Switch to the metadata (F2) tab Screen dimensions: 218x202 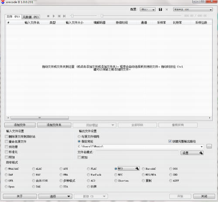[31, 17]
